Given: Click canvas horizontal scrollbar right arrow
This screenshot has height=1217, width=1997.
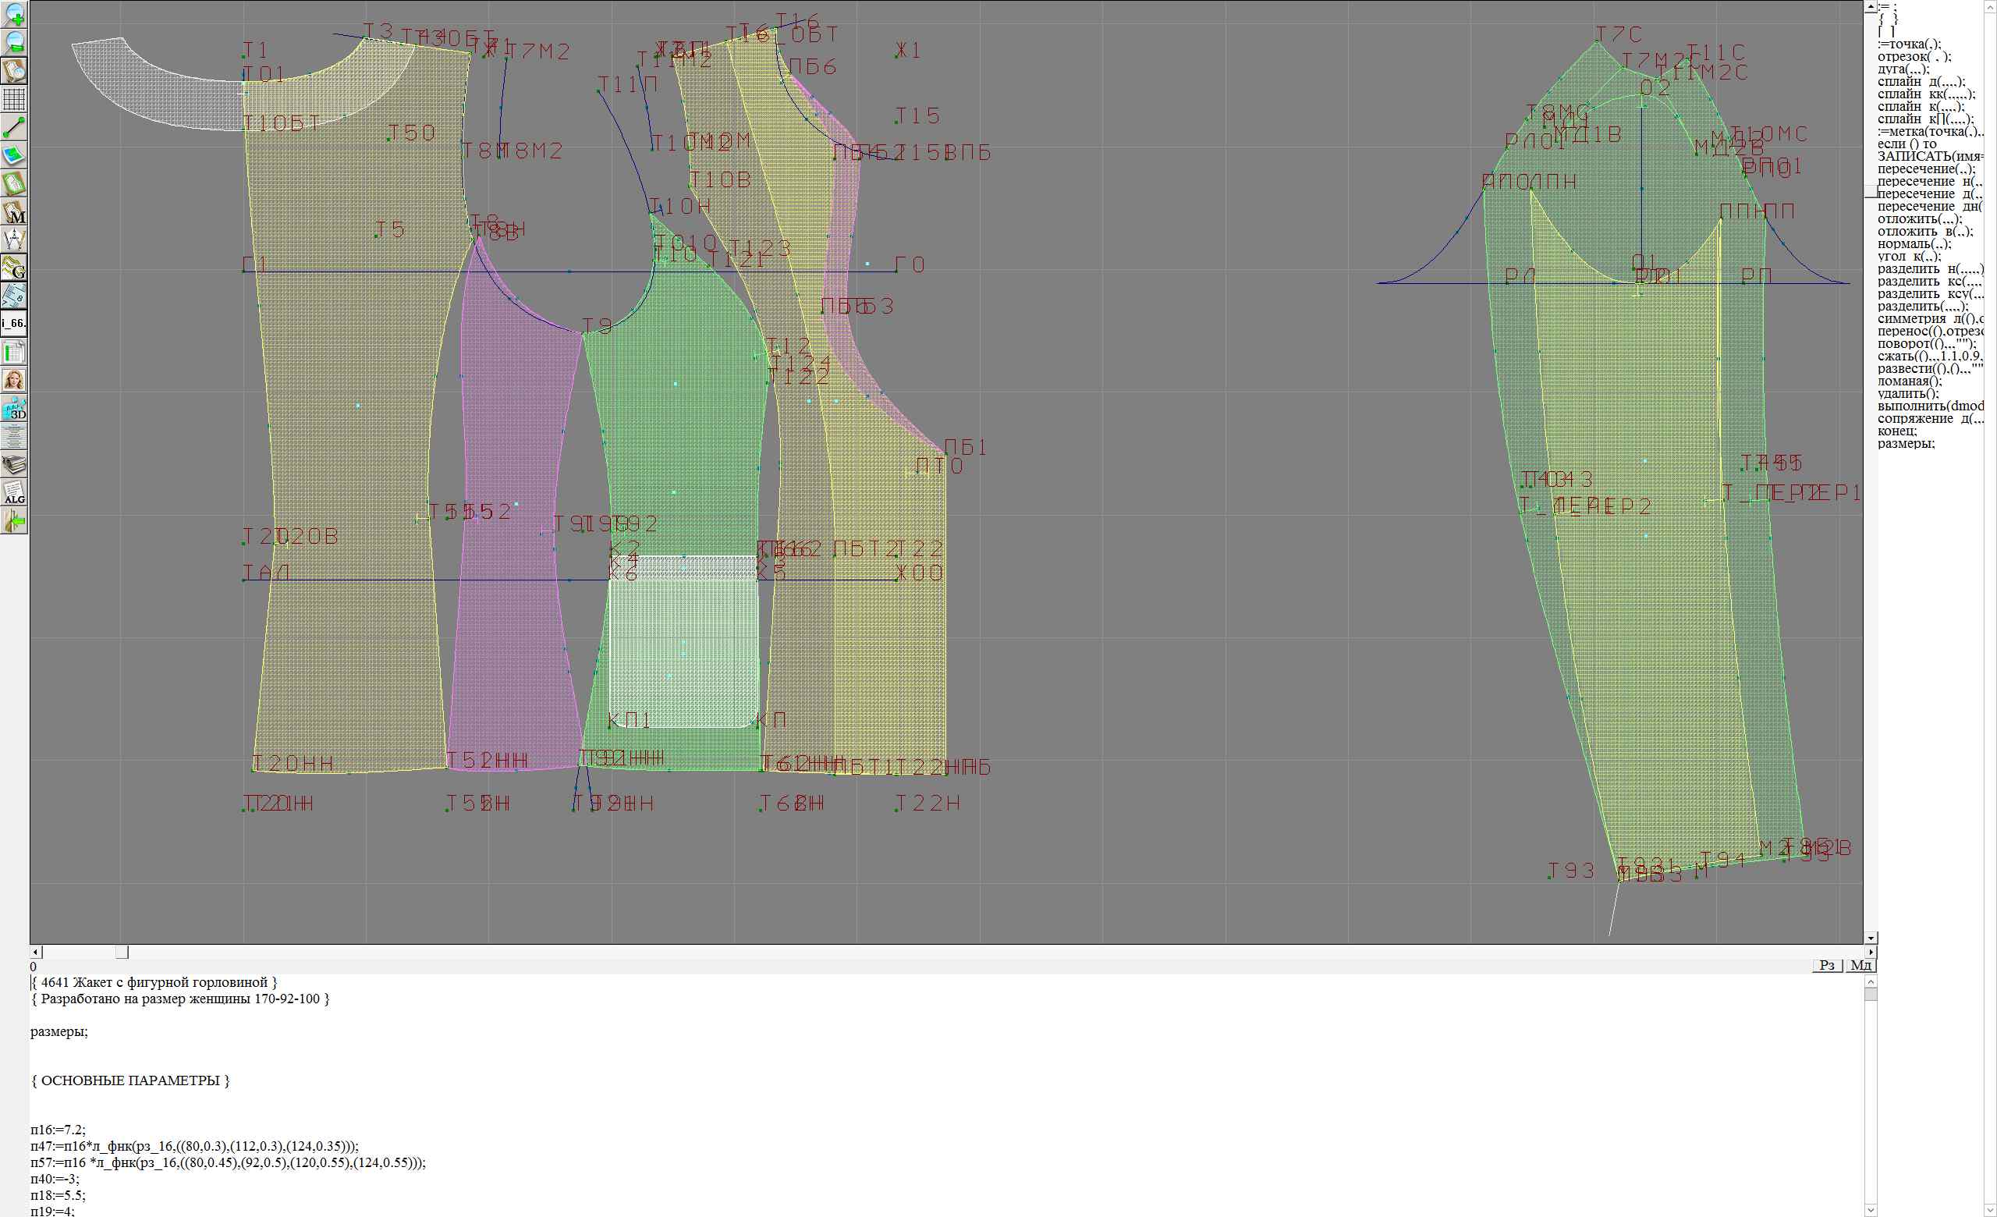Looking at the screenshot, I should click(1871, 952).
